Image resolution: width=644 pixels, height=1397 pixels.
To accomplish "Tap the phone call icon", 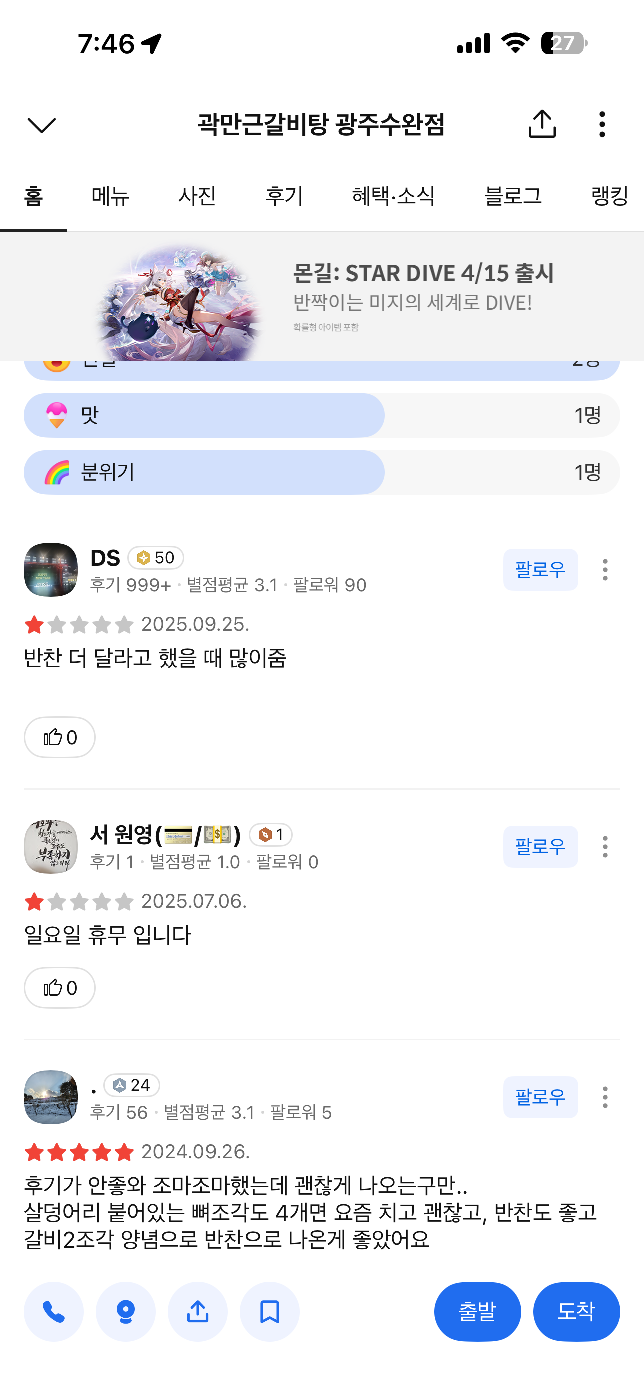I will pos(54,1312).
